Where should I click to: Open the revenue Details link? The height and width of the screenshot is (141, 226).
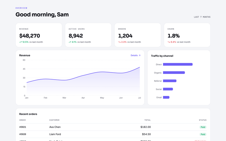click(x=136, y=56)
